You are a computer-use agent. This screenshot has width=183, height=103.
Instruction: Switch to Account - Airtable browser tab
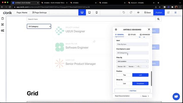[141, 3]
